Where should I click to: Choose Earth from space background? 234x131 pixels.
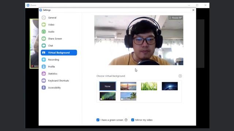pyautogui.click(x=170, y=86)
